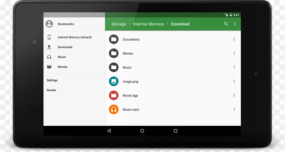Viewport: 285px width, 152px height.
Task: Open Settings from the drawer
Action: click(52, 80)
